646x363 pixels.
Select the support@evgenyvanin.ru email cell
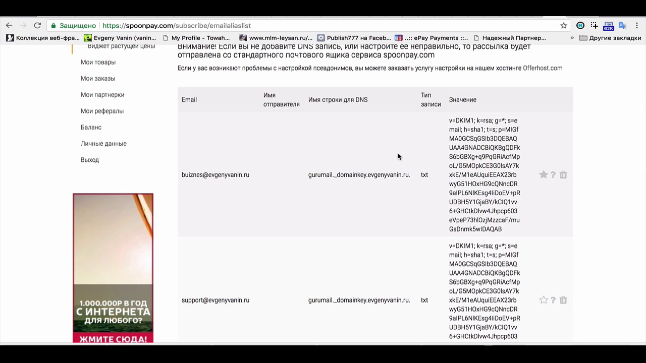tap(216, 300)
